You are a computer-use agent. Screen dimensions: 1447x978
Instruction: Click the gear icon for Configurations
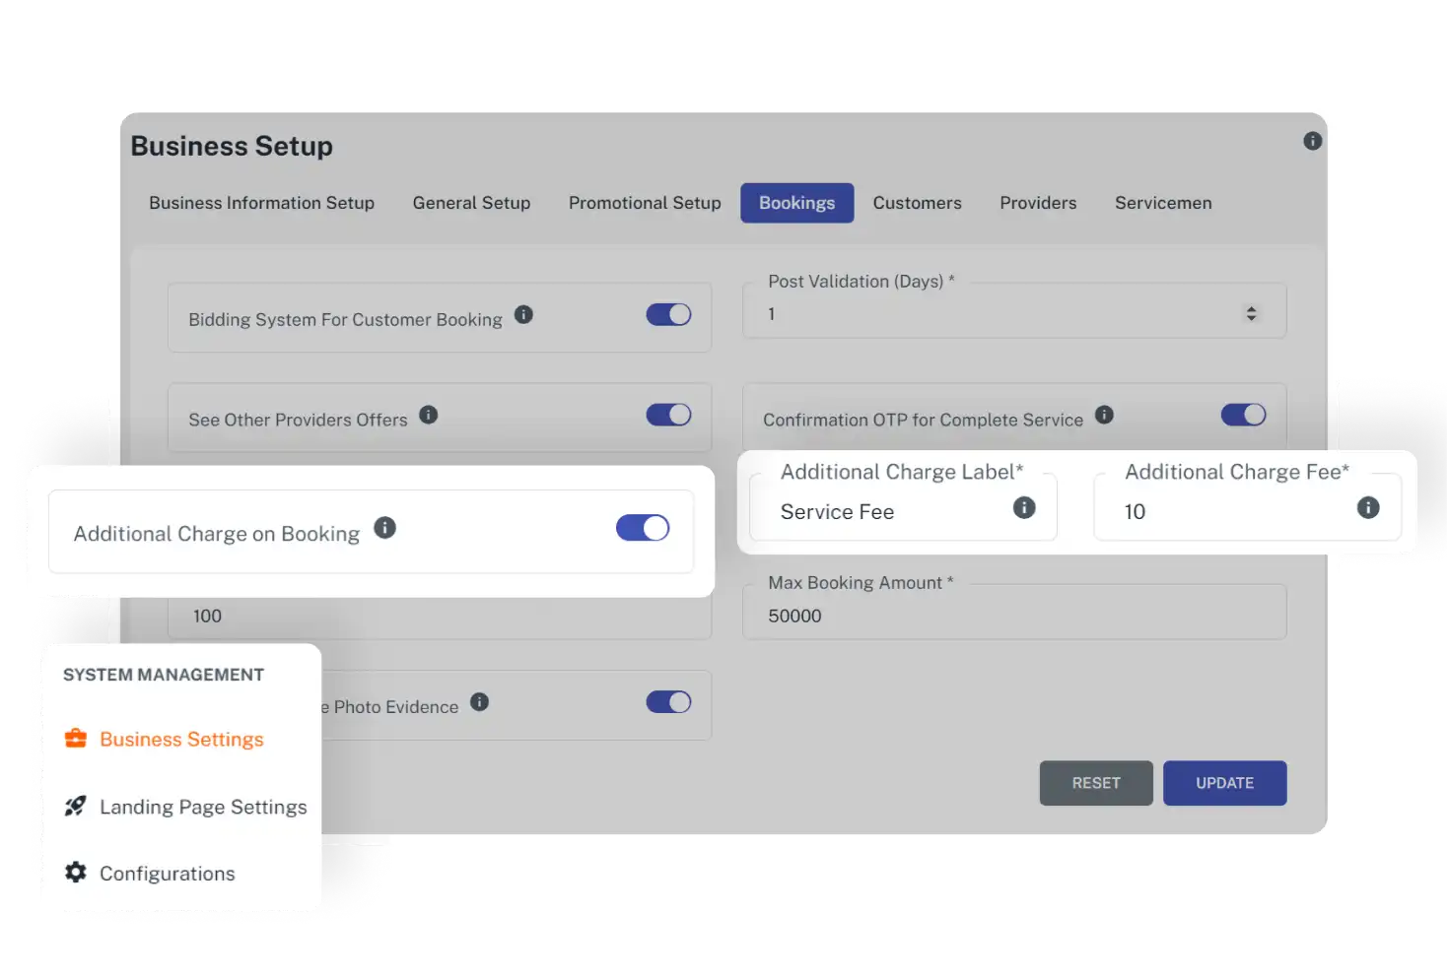75,872
